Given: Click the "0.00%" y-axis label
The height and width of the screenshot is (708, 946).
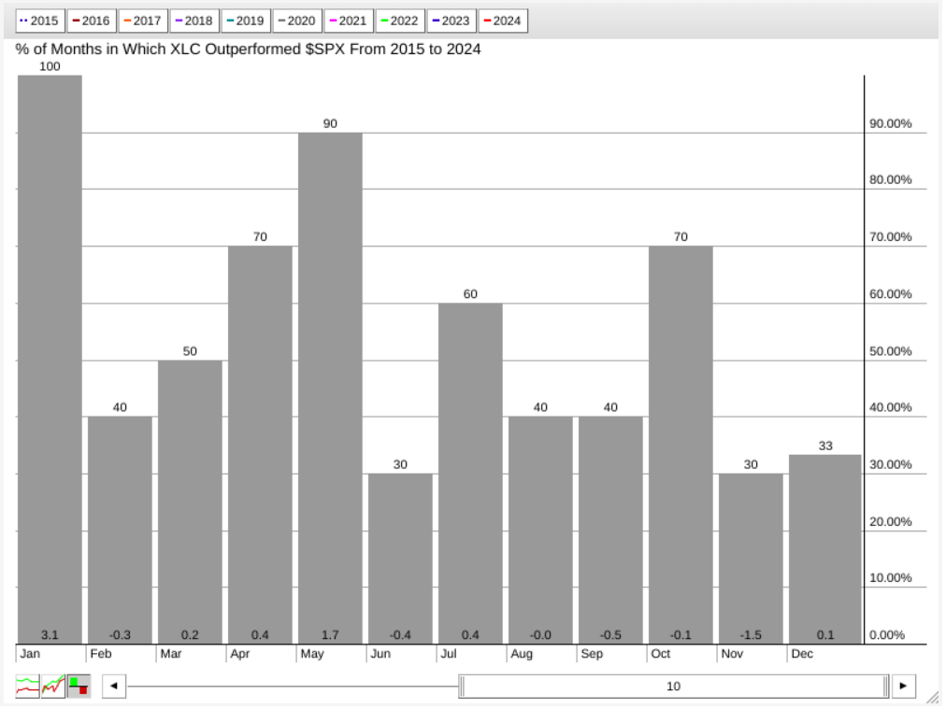Looking at the screenshot, I should (x=889, y=637).
